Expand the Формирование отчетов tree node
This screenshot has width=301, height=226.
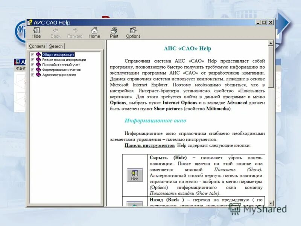coord(32,69)
